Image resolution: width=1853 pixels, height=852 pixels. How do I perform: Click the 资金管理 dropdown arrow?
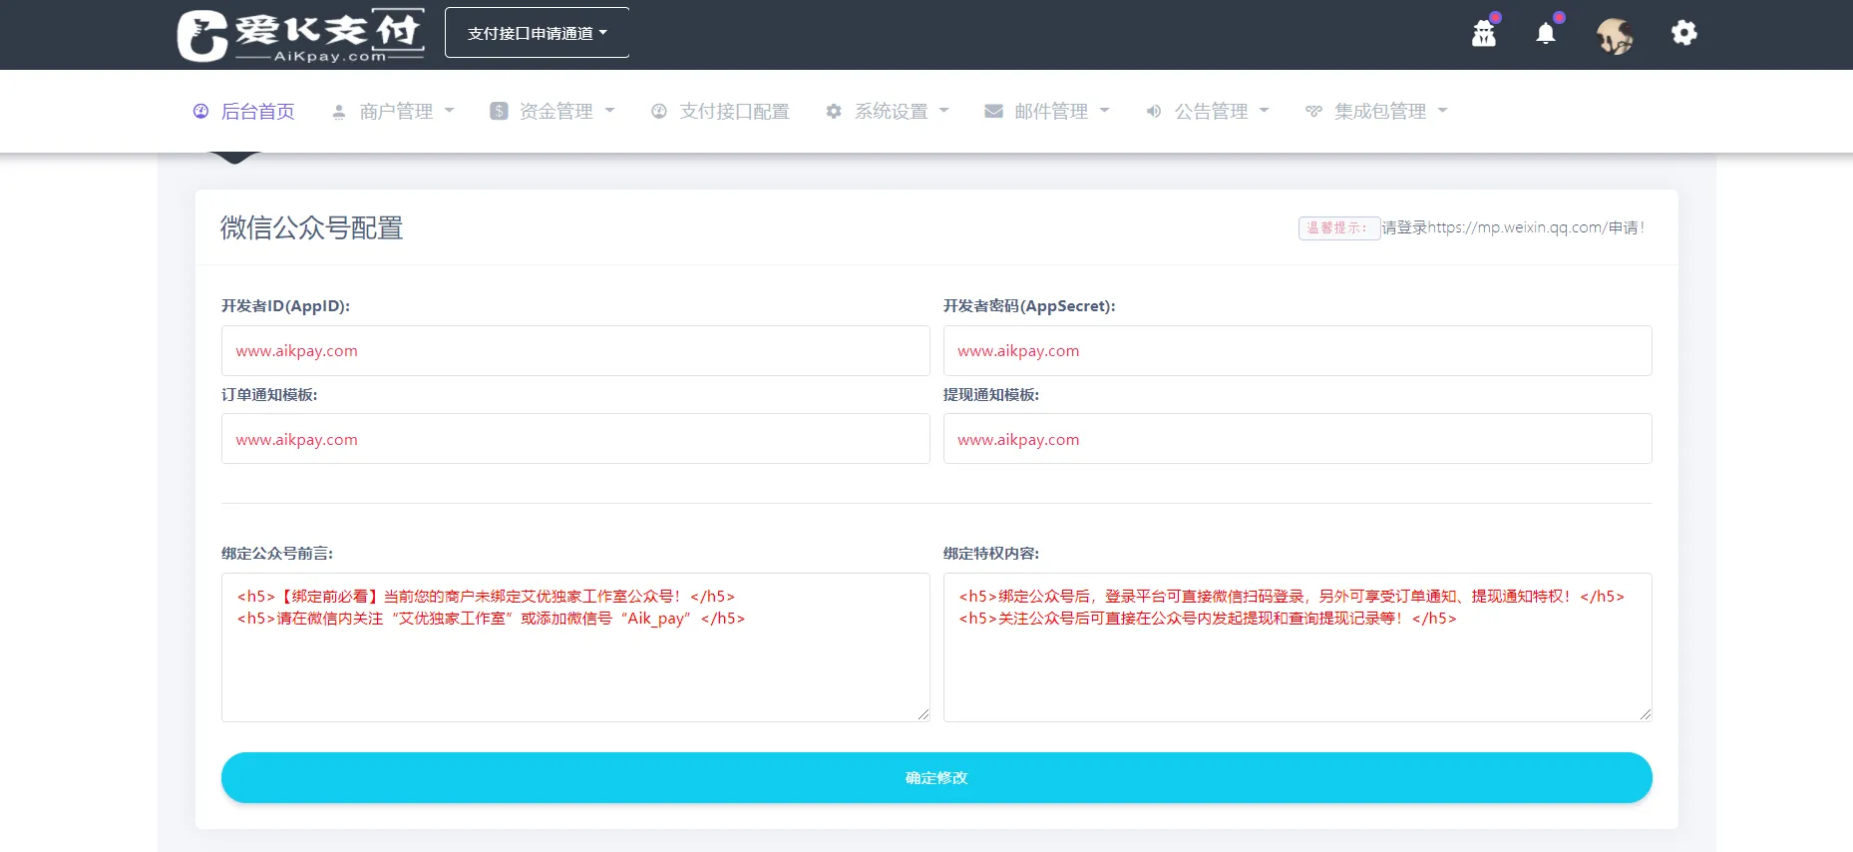point(609,111)
